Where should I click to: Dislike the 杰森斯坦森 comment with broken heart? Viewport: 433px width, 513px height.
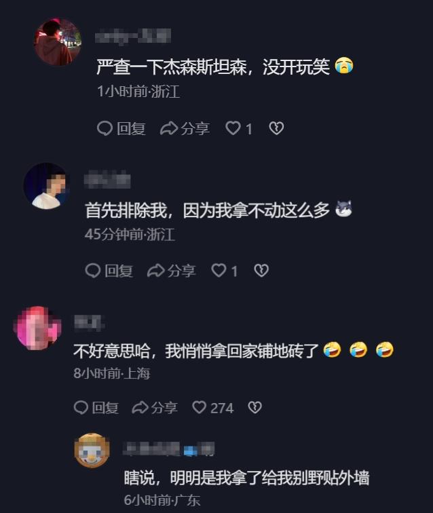tap(276, 128)
